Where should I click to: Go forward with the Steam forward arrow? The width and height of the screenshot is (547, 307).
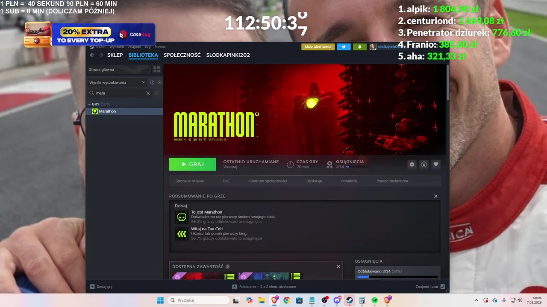[x=101, y=55]
